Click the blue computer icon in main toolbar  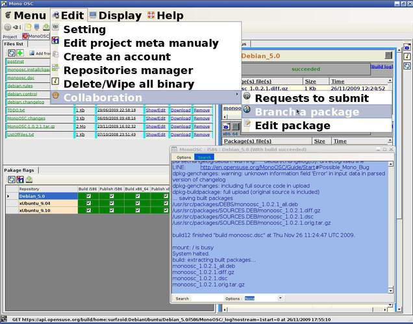36,27
